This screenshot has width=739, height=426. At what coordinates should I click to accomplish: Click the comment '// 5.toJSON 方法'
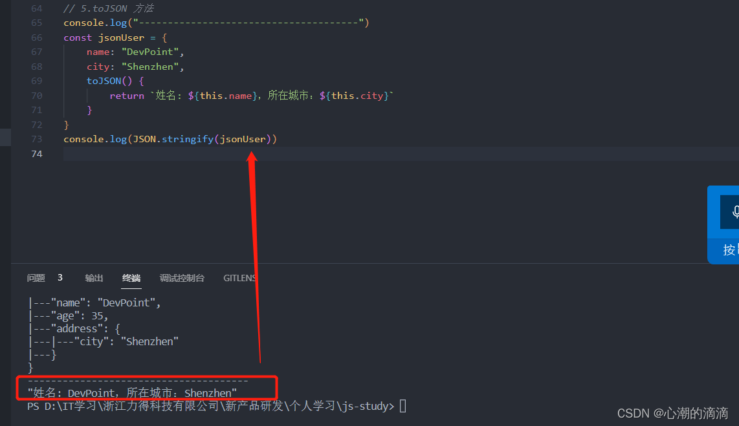109,8
